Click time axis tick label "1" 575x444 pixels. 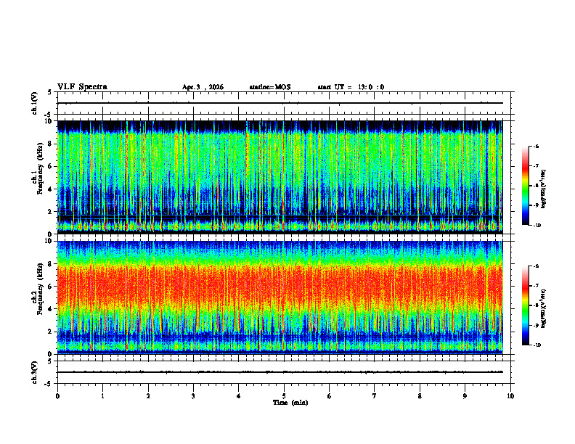[x=103, y=396]
